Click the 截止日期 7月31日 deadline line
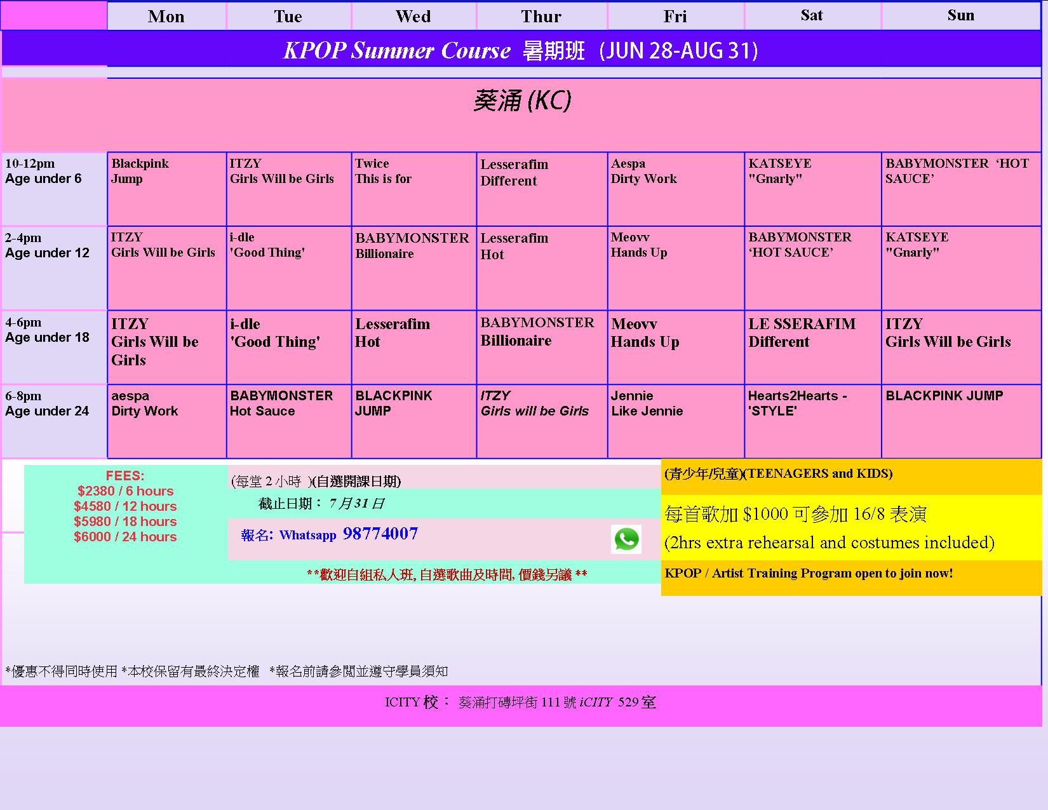This screenshot has width=1048, height=810. pyautogui.click(x=321, y=503)
